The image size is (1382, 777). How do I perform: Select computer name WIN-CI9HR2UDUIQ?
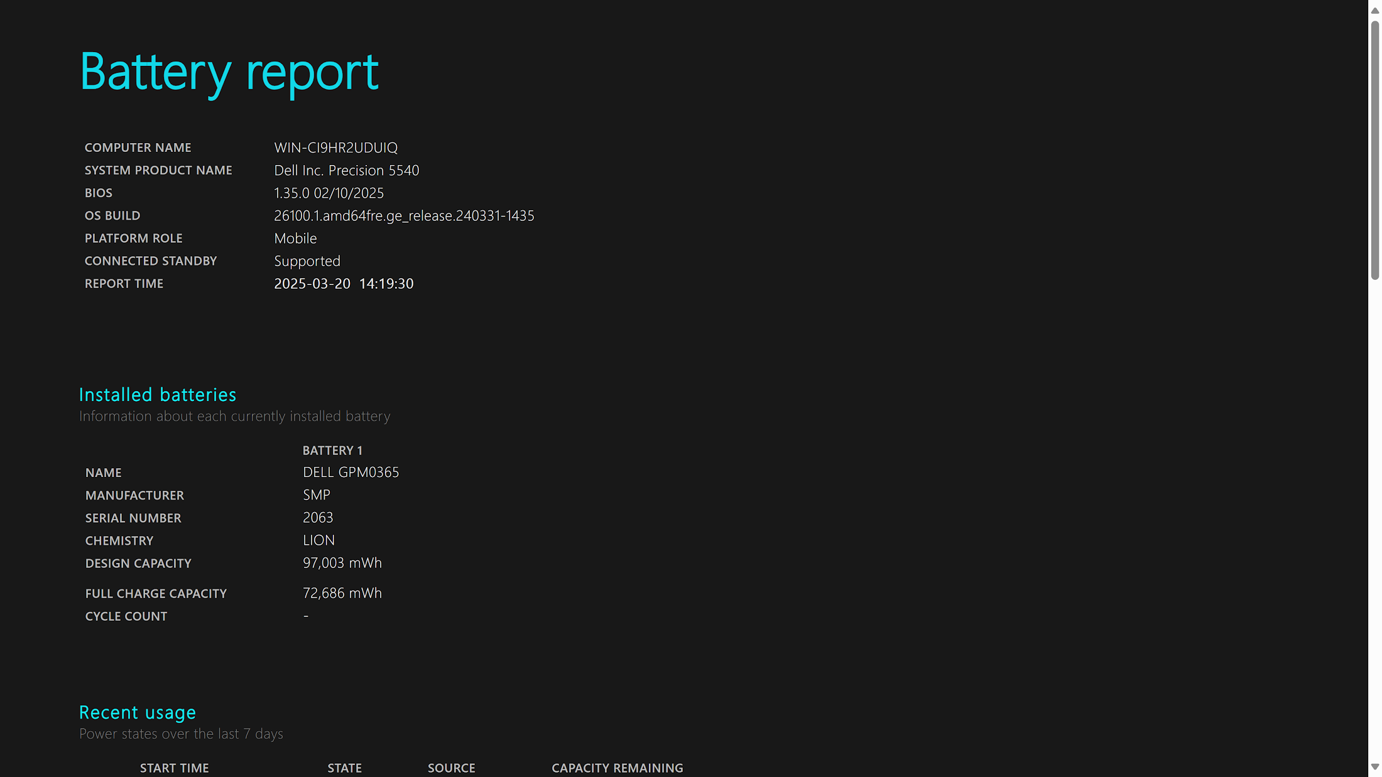tap(336, 147)
